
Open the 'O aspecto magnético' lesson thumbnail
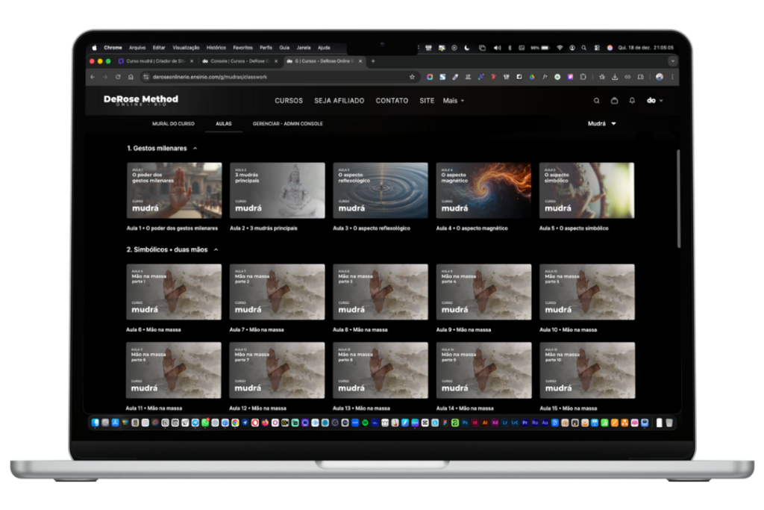(483, 190)
